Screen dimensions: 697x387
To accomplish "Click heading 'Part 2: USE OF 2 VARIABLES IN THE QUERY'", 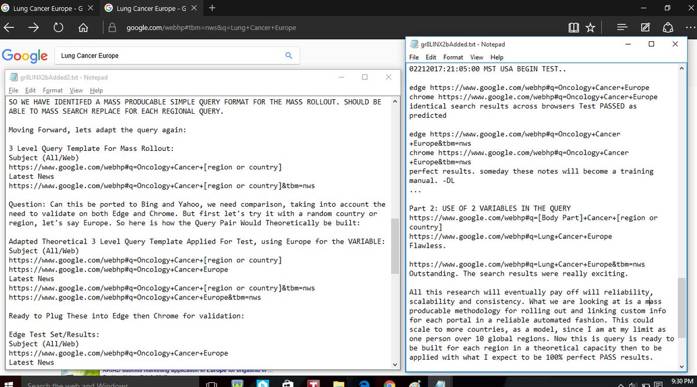I will pyautogui.click(x=490, y=208).
